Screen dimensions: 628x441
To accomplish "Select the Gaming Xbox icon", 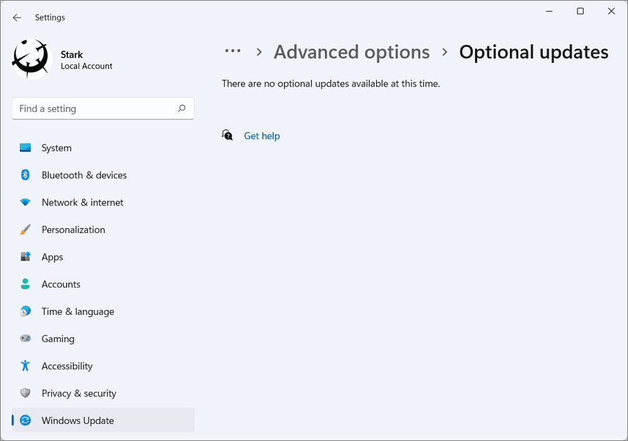I will (x=25, y=339).
